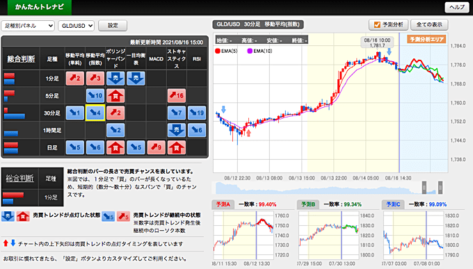Click 1時間足 Bollinger band sell 2 icon
473x269 pixels.
tap(115, 130)
